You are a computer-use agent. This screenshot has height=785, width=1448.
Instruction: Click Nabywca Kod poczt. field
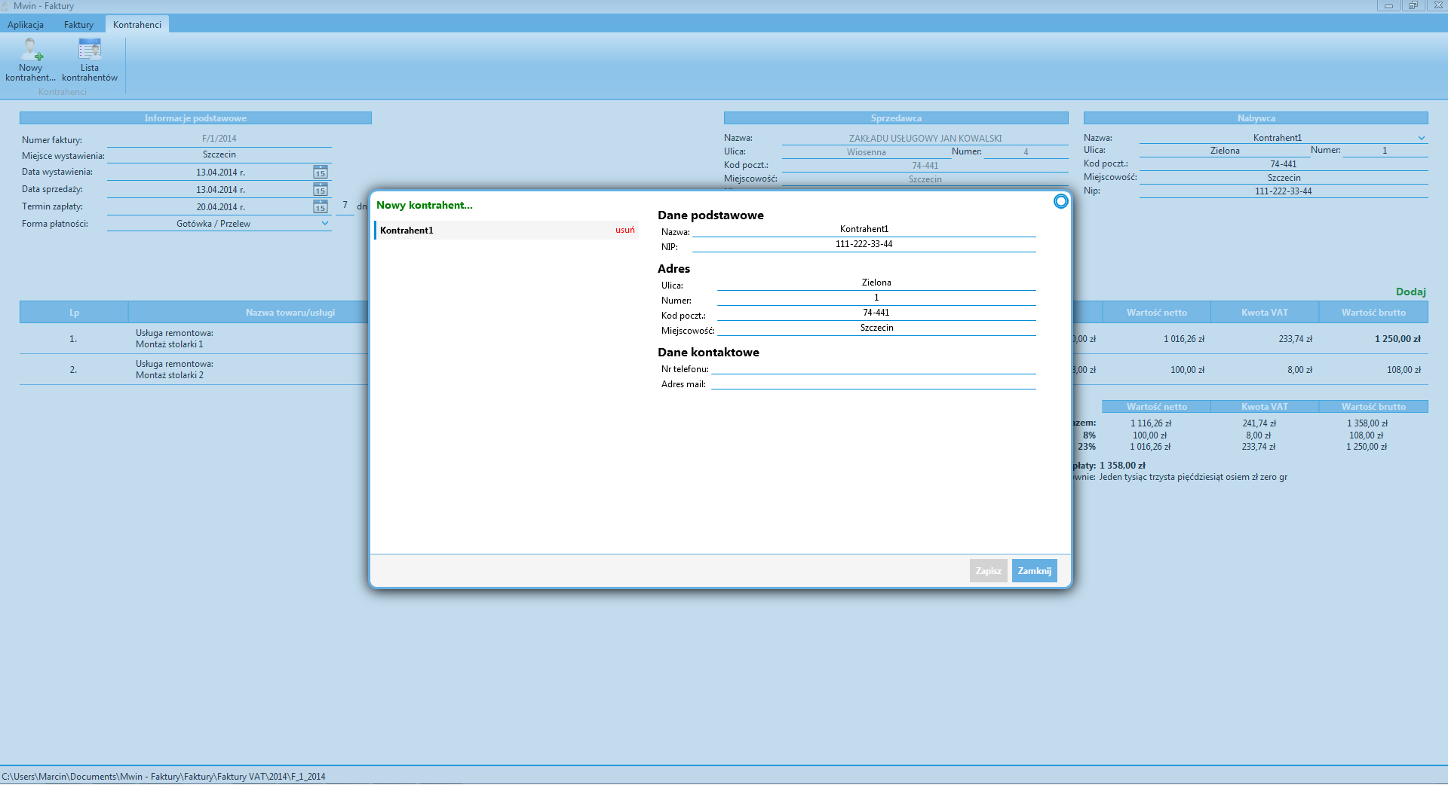pos(1284,164)
